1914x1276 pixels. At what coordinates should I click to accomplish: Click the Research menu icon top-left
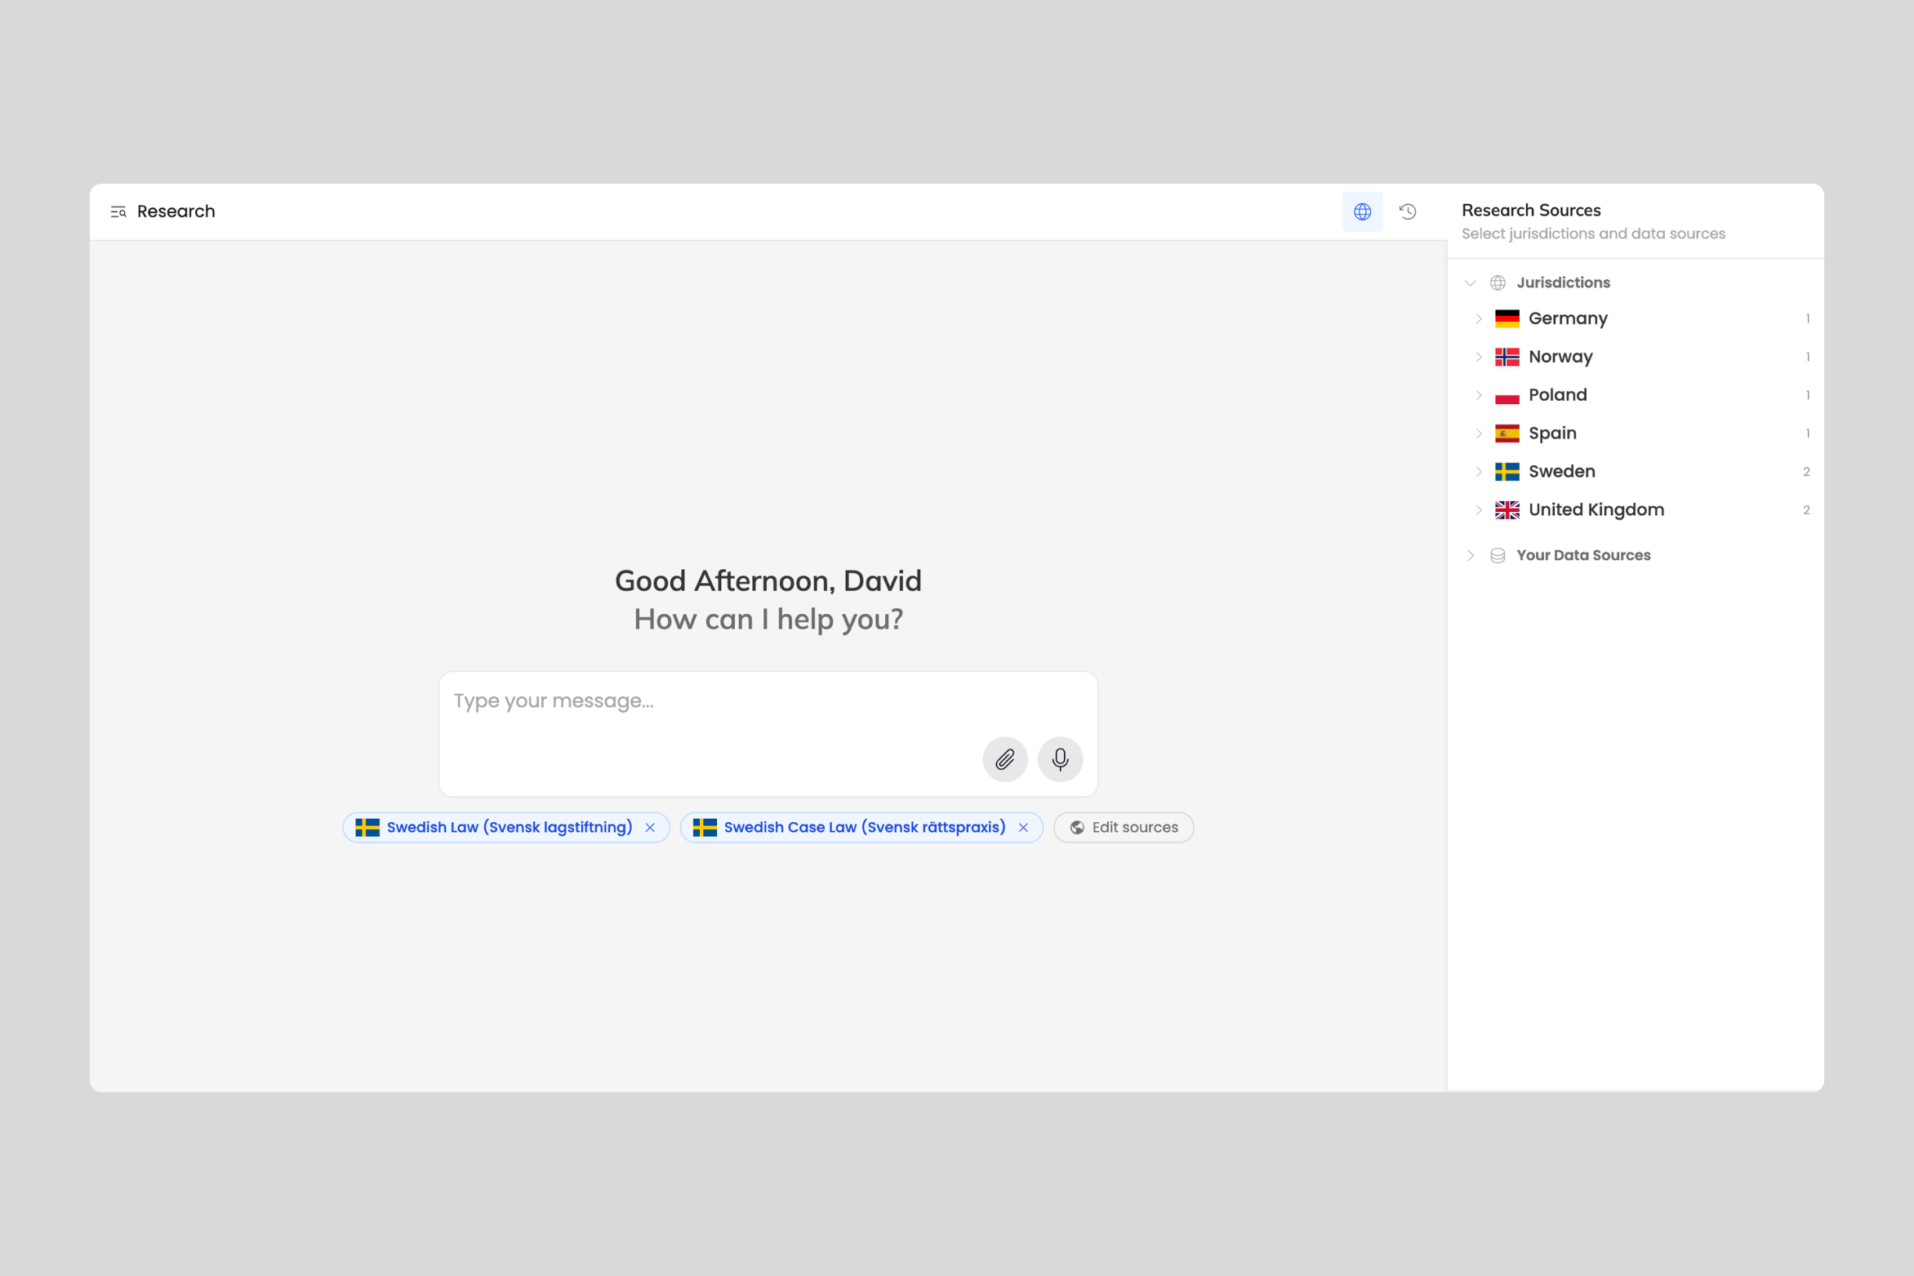tap(118, 211)
